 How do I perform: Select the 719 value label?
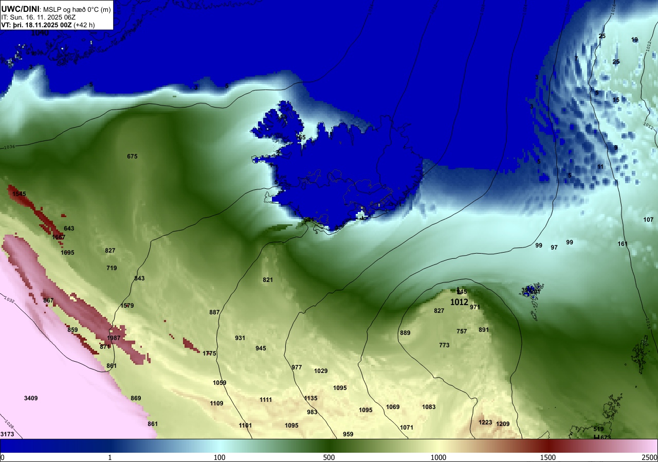[x=112, y=268]
